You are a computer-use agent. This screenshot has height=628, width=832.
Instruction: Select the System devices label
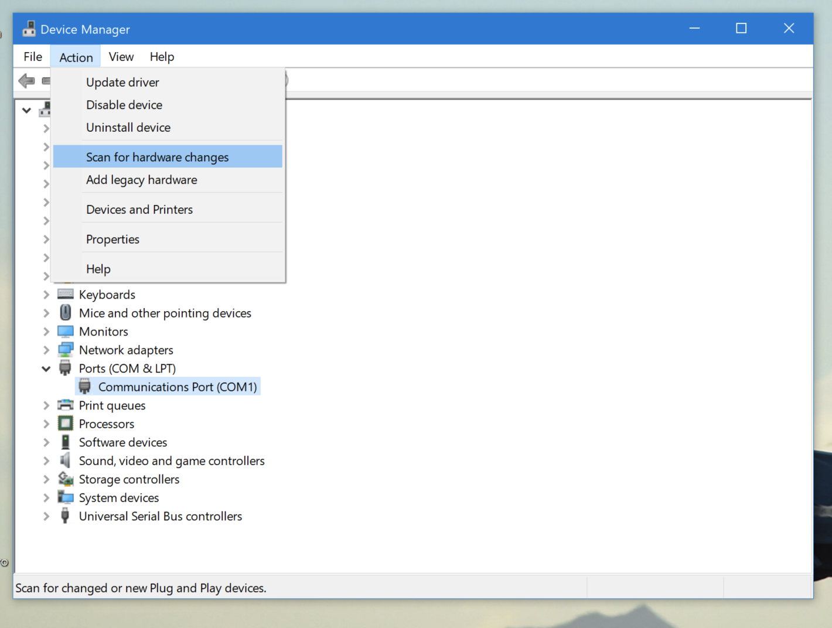point(119,498)
